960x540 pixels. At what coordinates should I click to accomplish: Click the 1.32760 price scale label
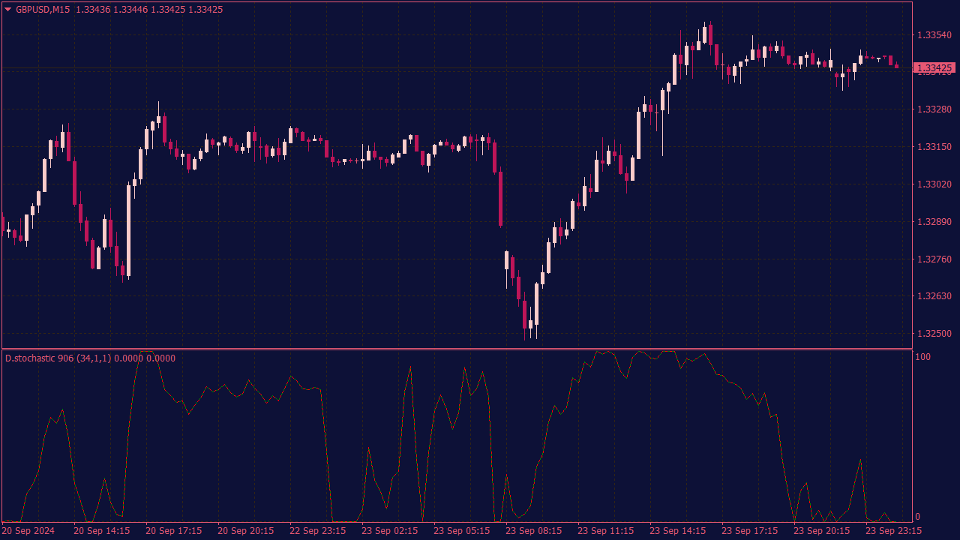point(934,259)
